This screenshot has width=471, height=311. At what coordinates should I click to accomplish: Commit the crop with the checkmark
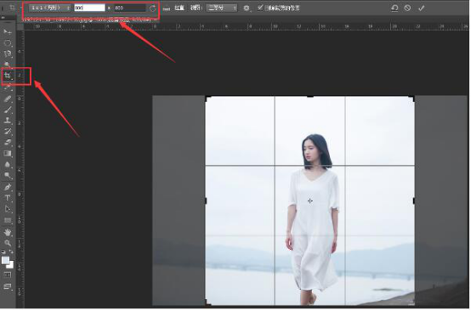422,8
